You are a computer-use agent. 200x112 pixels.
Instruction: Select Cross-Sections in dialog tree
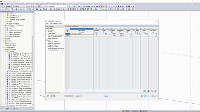tap(52, 33)
